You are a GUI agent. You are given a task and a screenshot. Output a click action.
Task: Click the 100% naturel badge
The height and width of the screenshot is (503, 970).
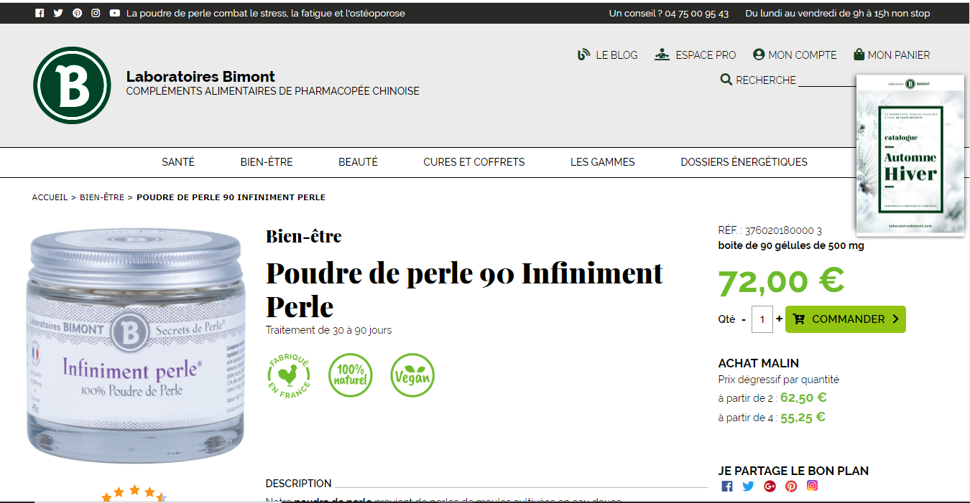[351, 375]
